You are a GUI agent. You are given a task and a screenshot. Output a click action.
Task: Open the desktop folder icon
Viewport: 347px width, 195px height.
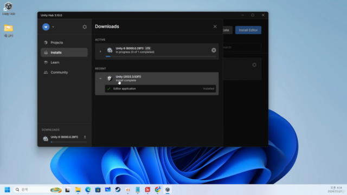coord(9,30)
